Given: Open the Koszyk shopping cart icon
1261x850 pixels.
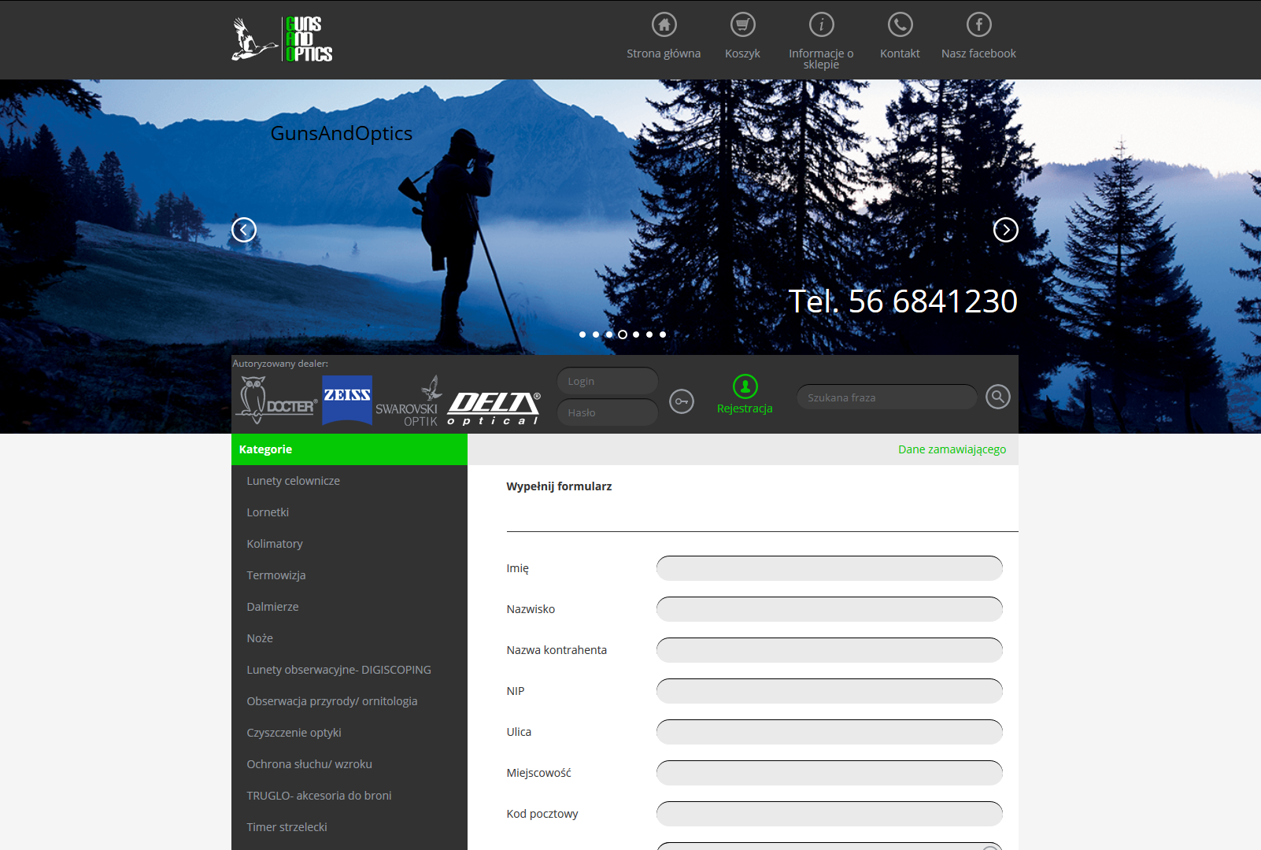Looking at the screenshot, I should [742, 25].
